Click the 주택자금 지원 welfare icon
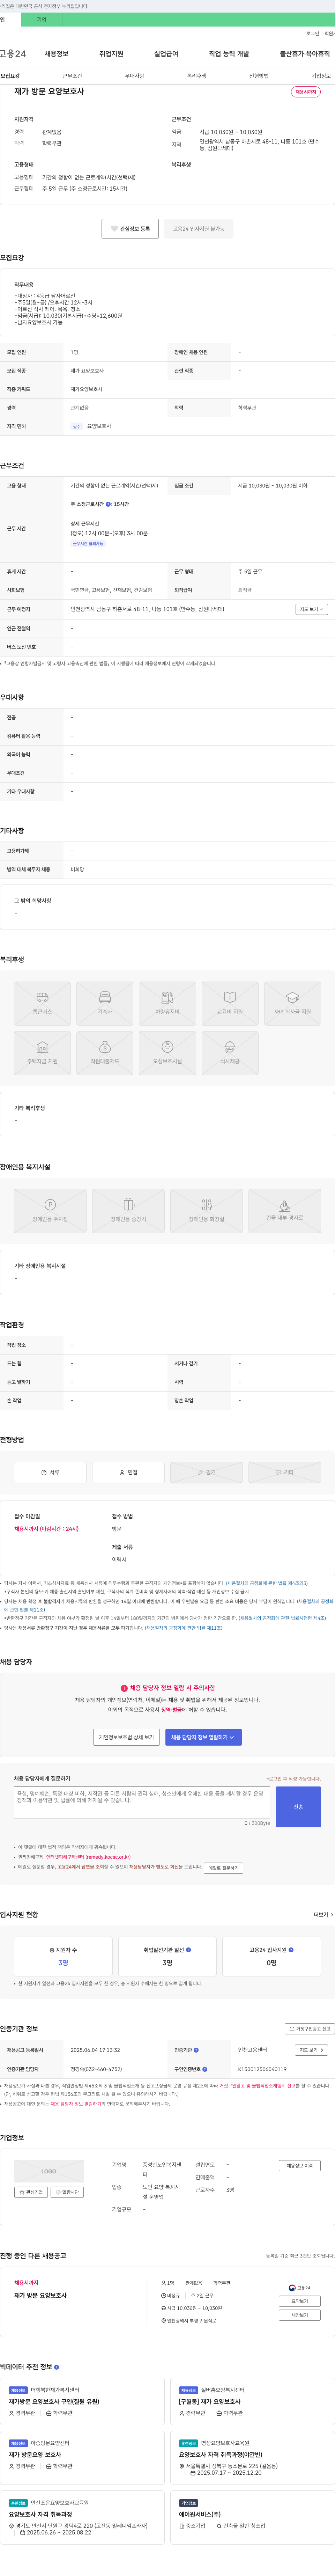Screen dimensions: 335x2576 [42, 1053]
